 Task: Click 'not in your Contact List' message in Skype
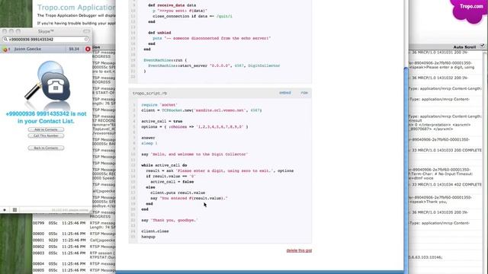click(x=46, y=117)
